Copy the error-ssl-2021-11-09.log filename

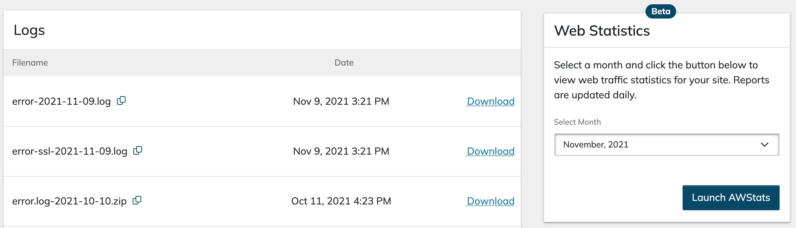point(138,151)
